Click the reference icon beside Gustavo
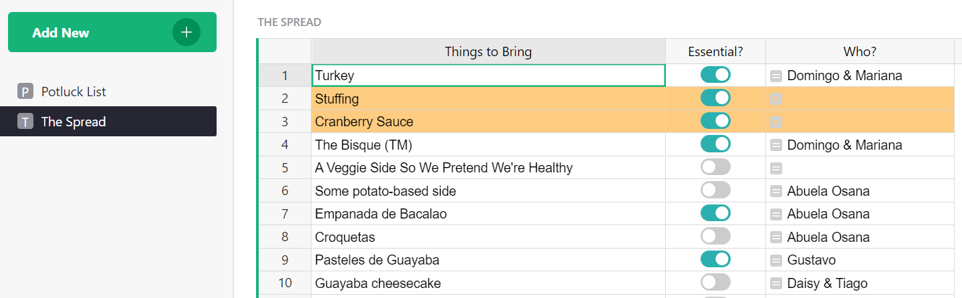Image resolution: width=962 pixels, height=298 pixels. (775, 261)
